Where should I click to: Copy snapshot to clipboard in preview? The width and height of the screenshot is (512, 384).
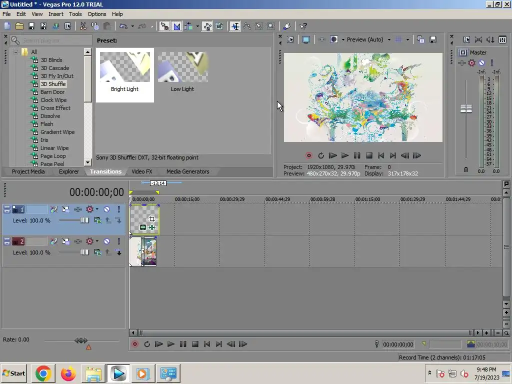[x=420, y=39]
